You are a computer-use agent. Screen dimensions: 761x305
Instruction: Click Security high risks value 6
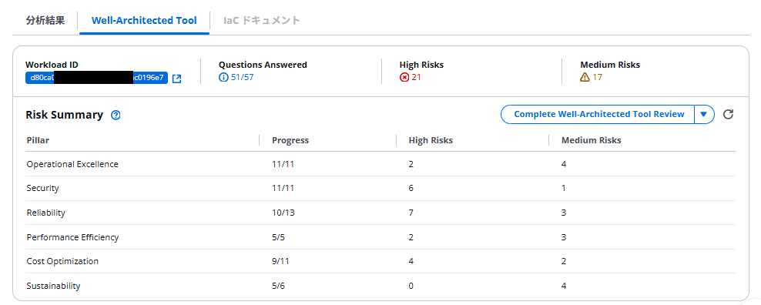tap(411, 189)
